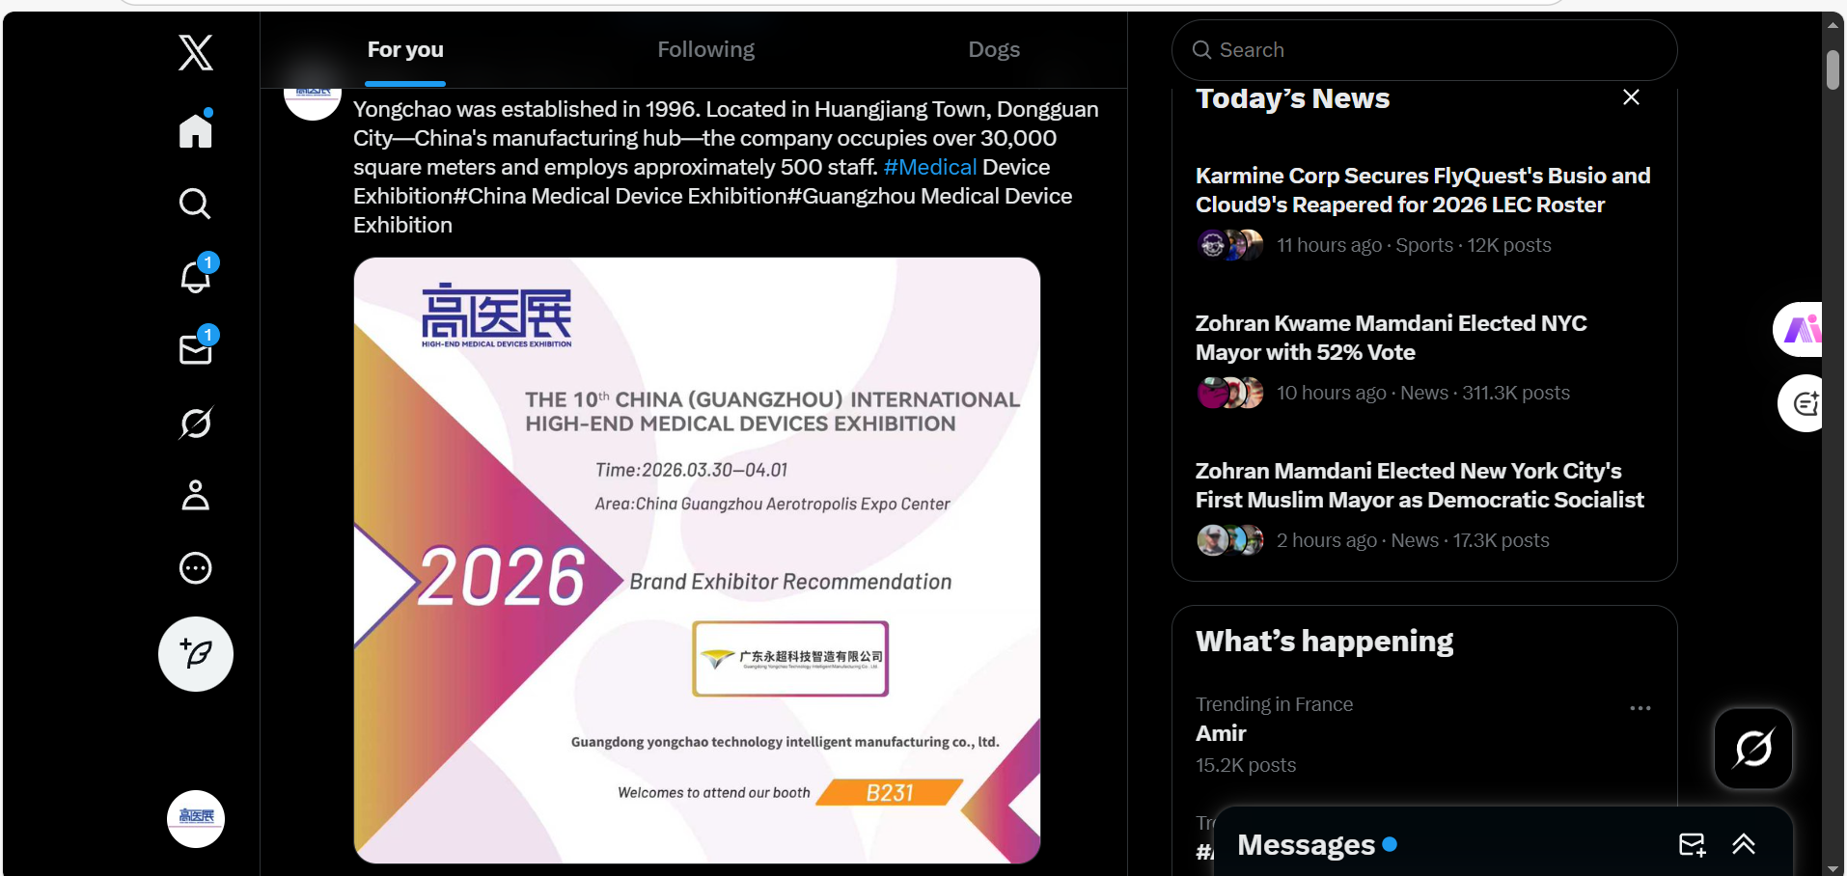Open Messages envelope icon in sidebar

(x=196, y=349)
